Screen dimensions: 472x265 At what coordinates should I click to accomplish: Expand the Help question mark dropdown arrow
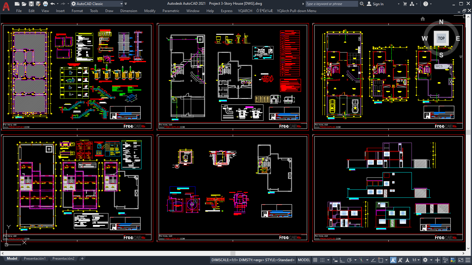tap(431, 4)
